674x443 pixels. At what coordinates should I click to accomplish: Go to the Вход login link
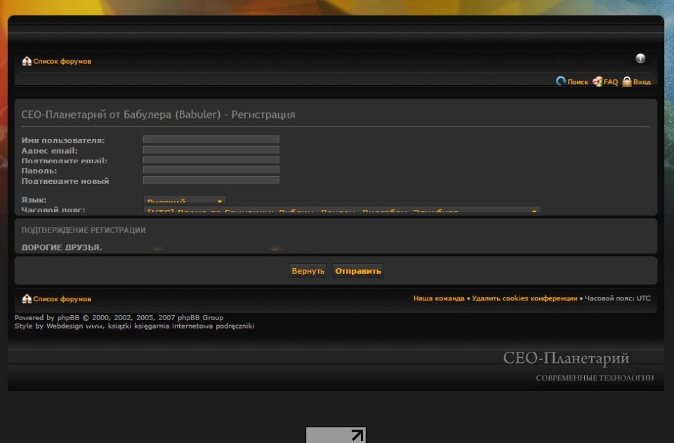click(642, 82)
